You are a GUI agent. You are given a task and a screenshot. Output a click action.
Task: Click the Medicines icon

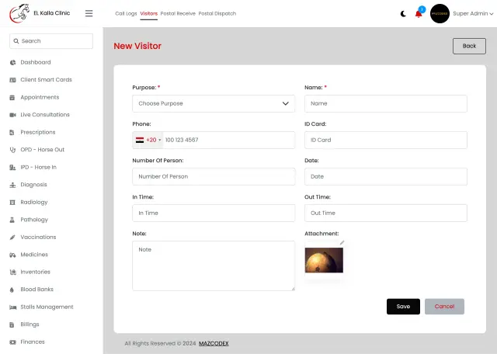(x=12, y=255)
